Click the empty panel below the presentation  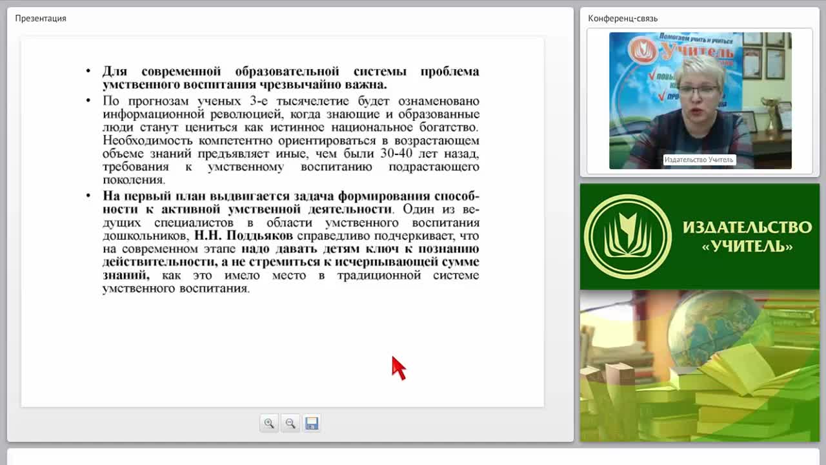[x=413, y=457]
